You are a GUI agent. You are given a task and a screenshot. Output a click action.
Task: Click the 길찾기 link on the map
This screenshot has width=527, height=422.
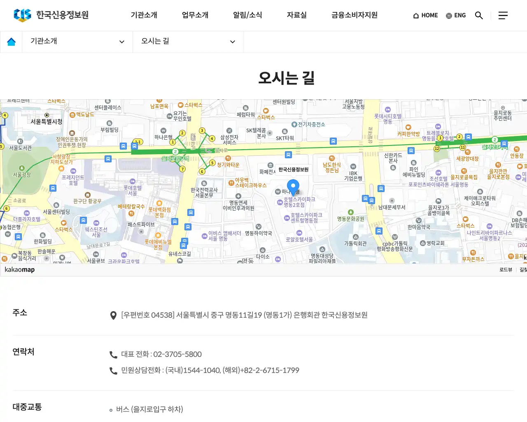(522, 270)
